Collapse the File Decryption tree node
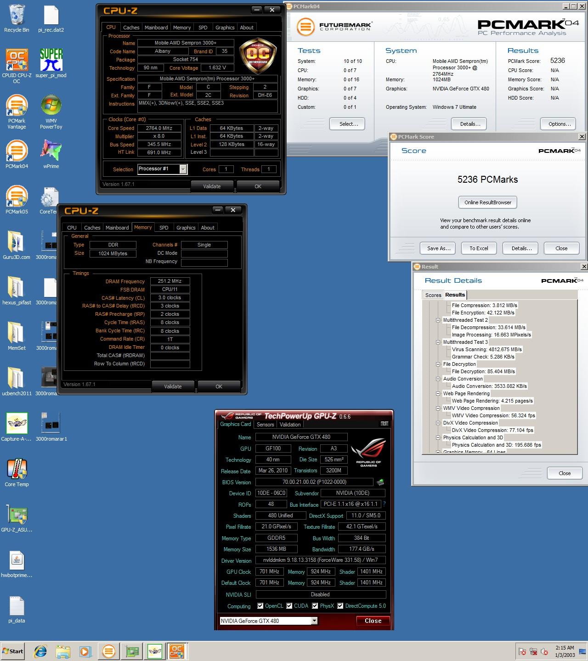This screenshot has height=661, width=588. coord(438,364)
